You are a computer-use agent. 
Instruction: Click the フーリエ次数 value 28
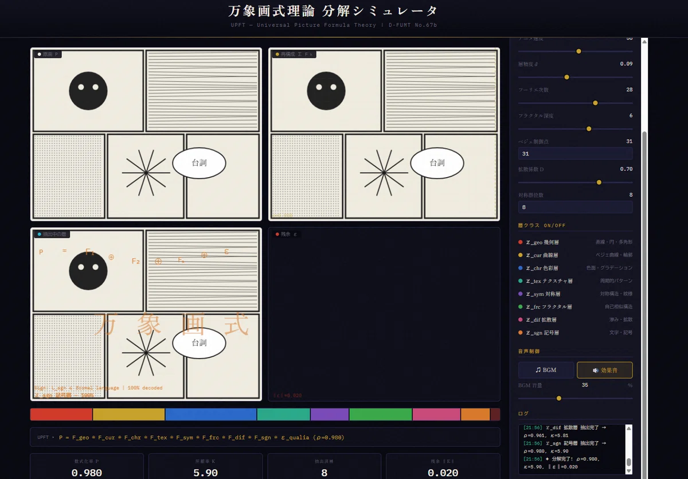click(x=629, y=90)
